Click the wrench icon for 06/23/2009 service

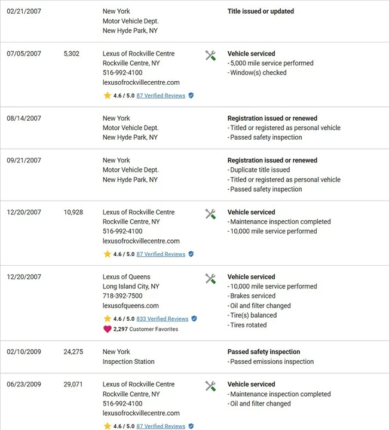pyautogui.click(x=210, y=386)
